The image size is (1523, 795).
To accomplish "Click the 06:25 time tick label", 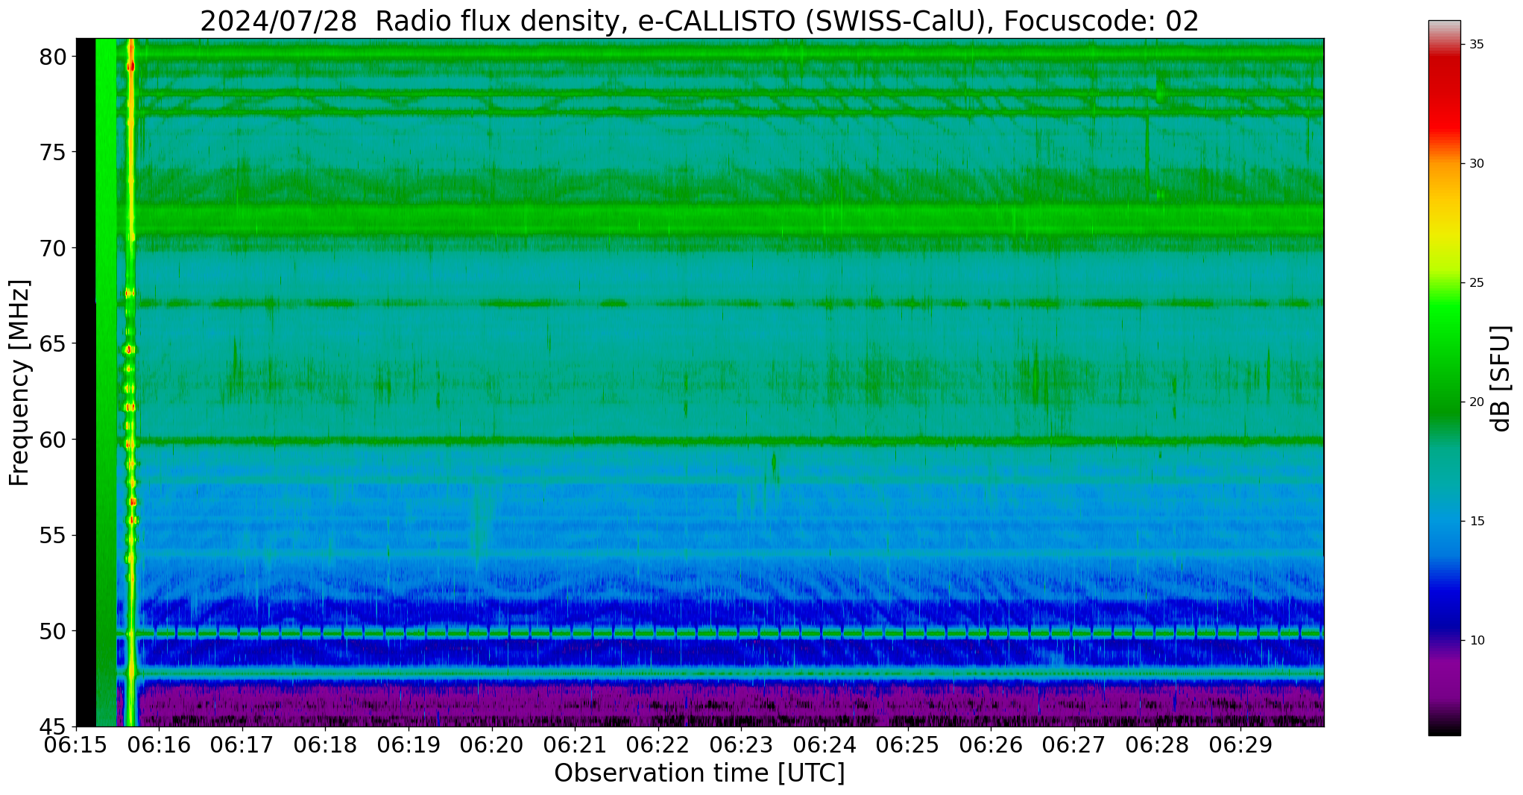I will pos(908,744).
